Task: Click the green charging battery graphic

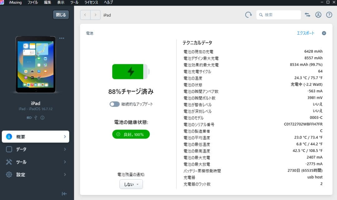Action: pos(131,71)
